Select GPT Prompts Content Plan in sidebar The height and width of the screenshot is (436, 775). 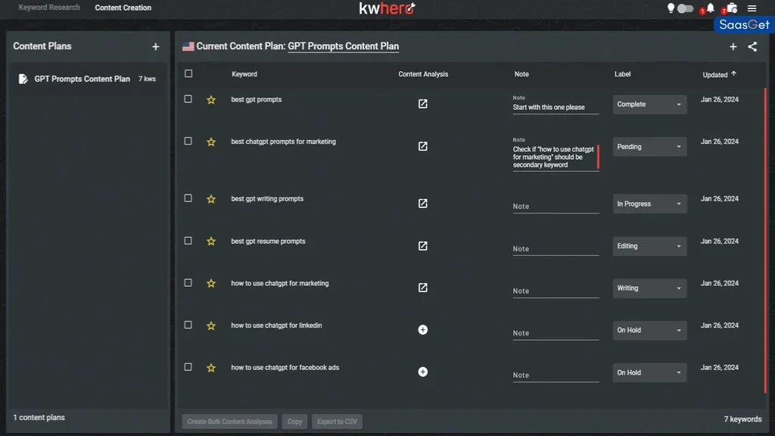coord(88,79)
